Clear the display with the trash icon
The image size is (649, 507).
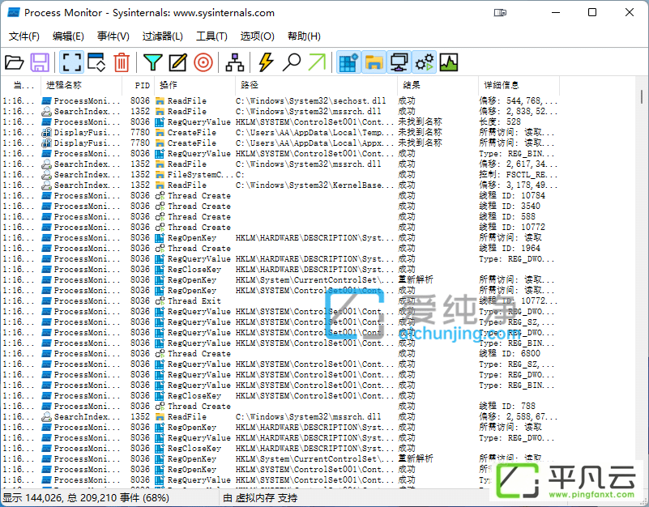click(122, 62)
